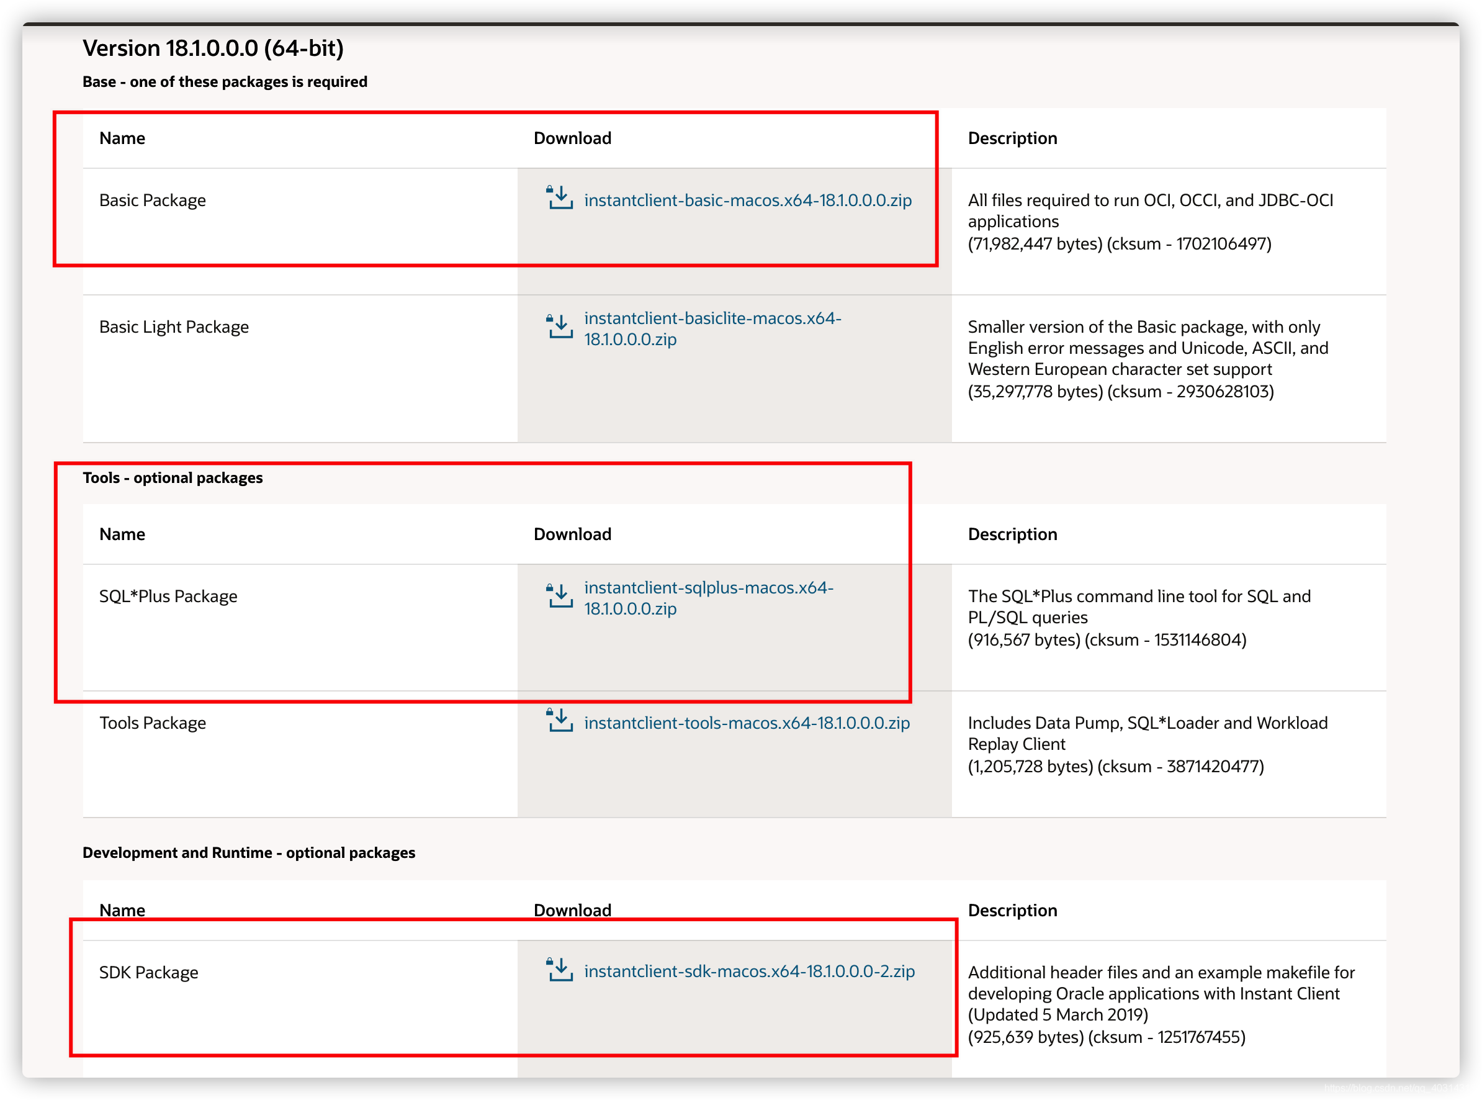
Task: Click '(Updated 5 March 2019)' in SDK description
Action: click(x=1058, y=1015)
